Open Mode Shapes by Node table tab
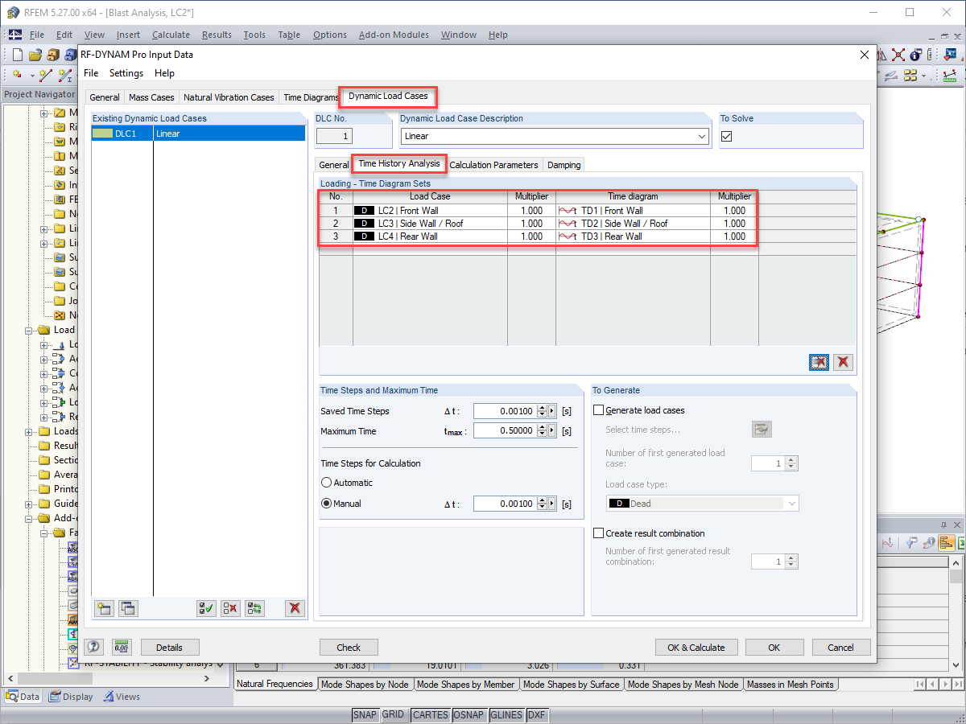This screenshot has width=966, height=724. coord(365,685)
